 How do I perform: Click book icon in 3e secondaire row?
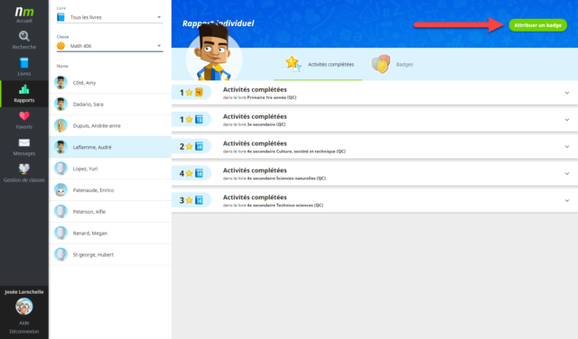(199, 119)
